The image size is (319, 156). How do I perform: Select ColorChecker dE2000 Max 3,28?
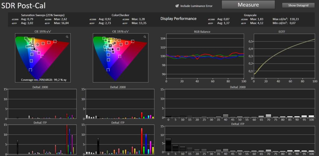click(138, 19)
